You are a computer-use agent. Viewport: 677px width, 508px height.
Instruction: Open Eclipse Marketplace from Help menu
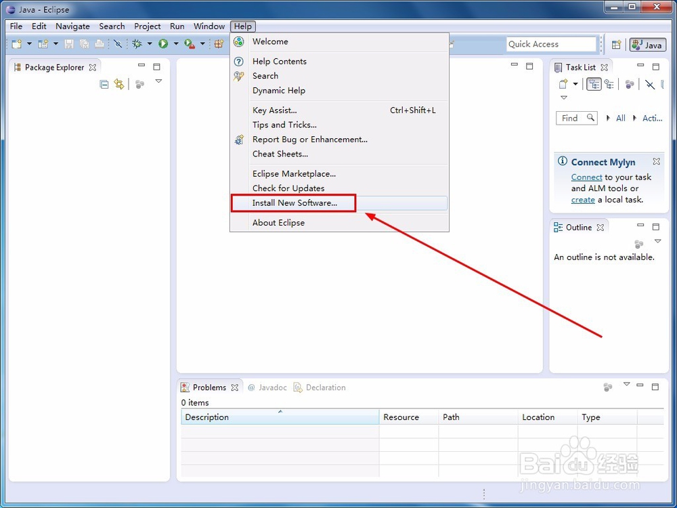coord(339,173)
